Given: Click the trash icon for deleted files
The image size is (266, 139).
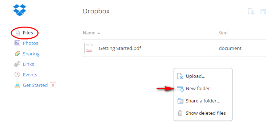Looking at the screenshot, I should pyautogui.click(x=180, y=113).
